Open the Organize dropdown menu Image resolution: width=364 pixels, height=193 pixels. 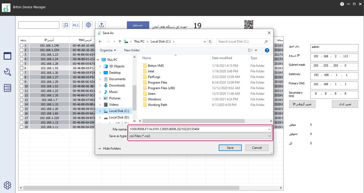[x=108, y=50]
